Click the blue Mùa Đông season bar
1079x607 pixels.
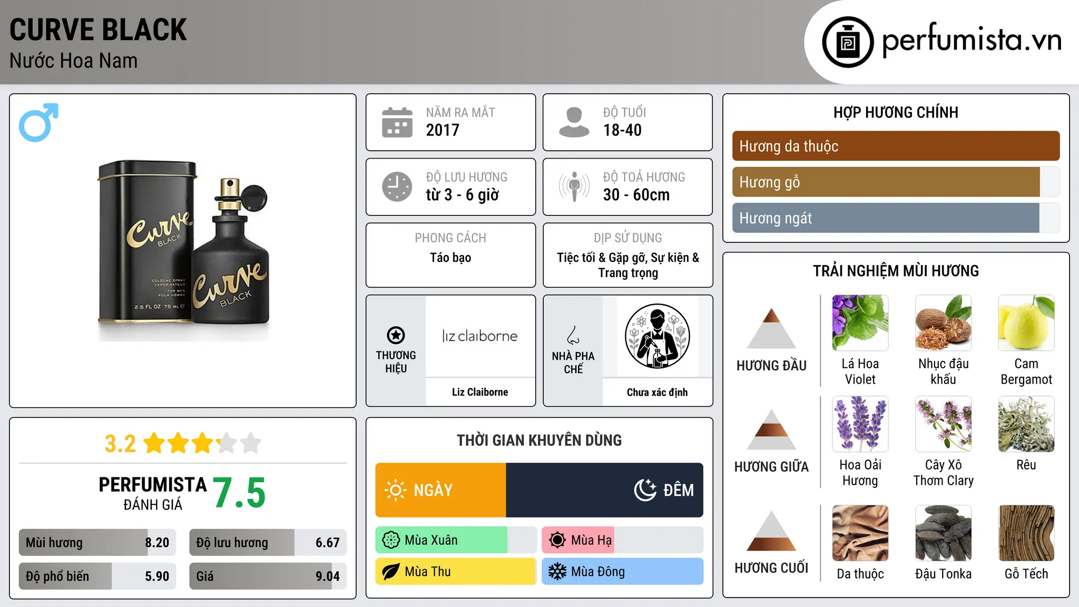click(622, 572)
